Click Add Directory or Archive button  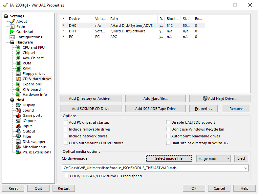tap(91, 98)
